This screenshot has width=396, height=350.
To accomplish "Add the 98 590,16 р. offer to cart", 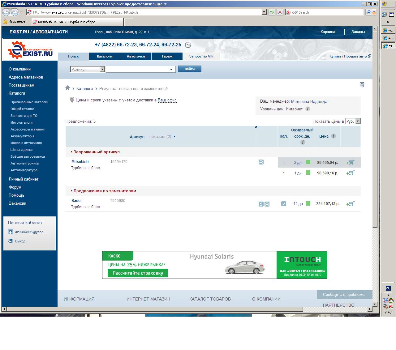I will click(x=351, y=173).
